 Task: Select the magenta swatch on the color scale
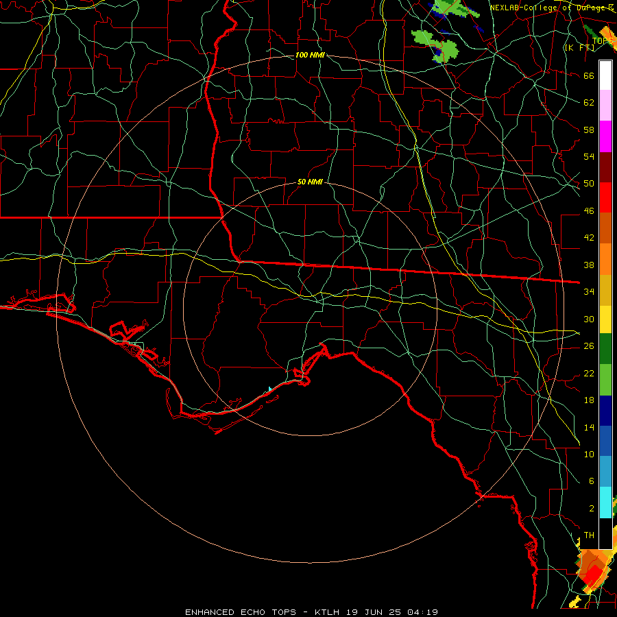(605, 136)
